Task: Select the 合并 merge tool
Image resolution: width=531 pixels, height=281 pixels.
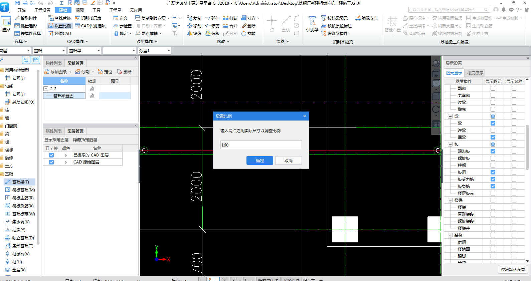Action: 230,26
